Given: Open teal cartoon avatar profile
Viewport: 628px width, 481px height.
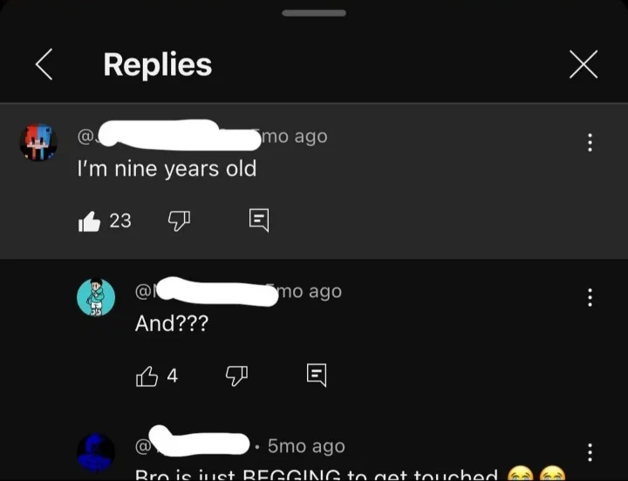Looking at the screenshot, I should [x=96, y=297].
